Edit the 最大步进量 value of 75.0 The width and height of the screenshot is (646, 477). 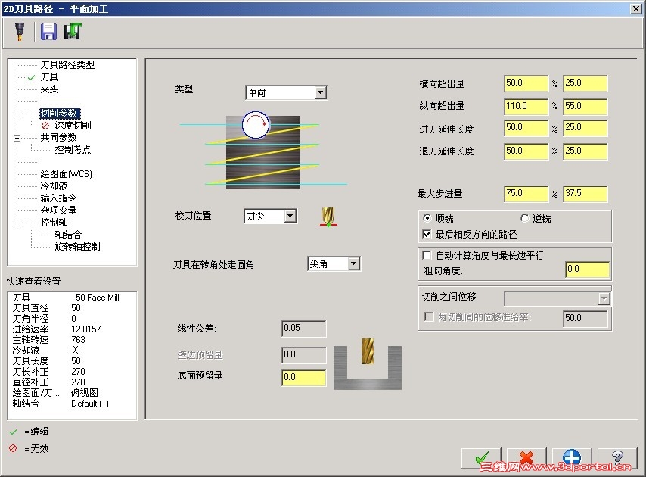[524, 193]
